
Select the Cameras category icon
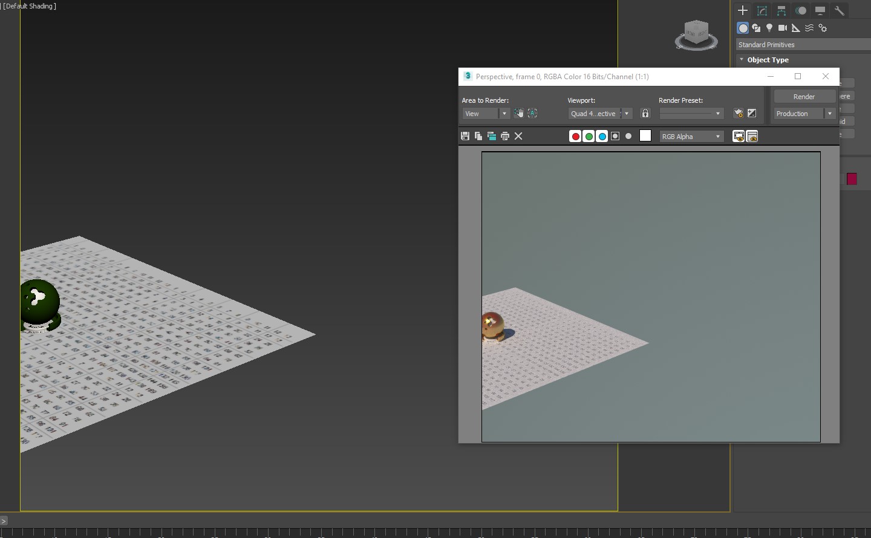(x=782, y=28)
